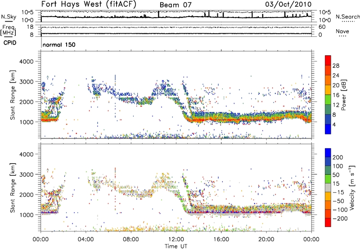Click the 'Fort Hays West (fitACF)' title
Image resolution: width=360 pixels, height=249 pixels.
[89, 4]
